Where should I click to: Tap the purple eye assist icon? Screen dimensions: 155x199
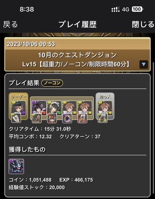pyautogui.click(x=67, y=118)
